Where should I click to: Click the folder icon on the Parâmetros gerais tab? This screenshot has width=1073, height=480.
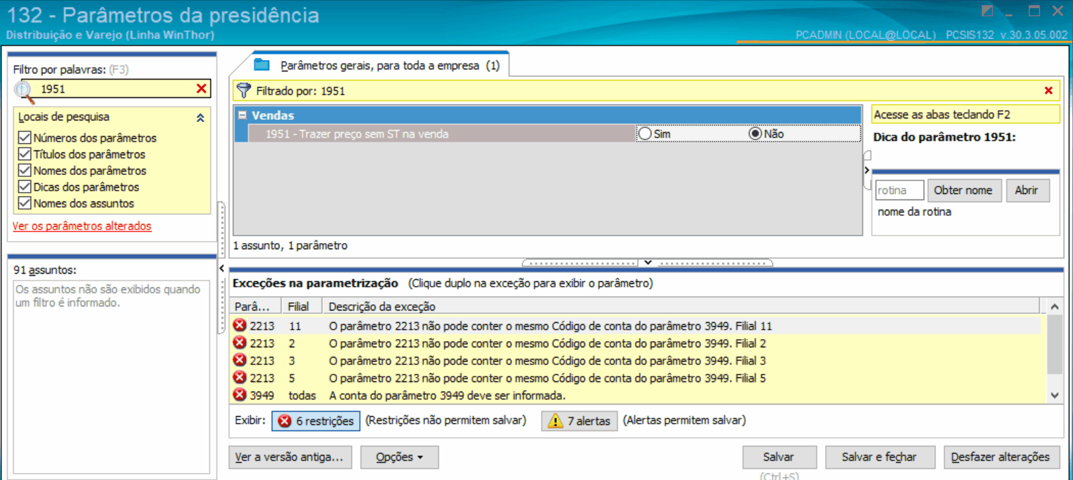262,65
